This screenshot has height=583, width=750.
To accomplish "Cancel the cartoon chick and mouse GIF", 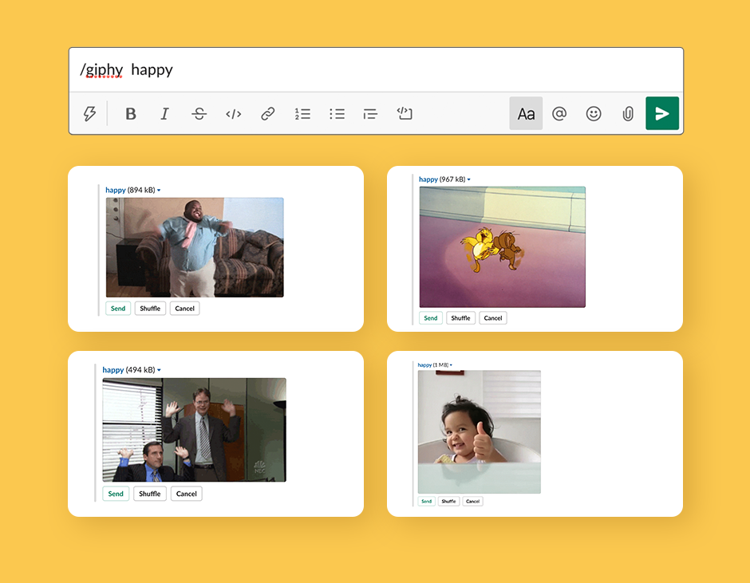I will pos(493,318).
